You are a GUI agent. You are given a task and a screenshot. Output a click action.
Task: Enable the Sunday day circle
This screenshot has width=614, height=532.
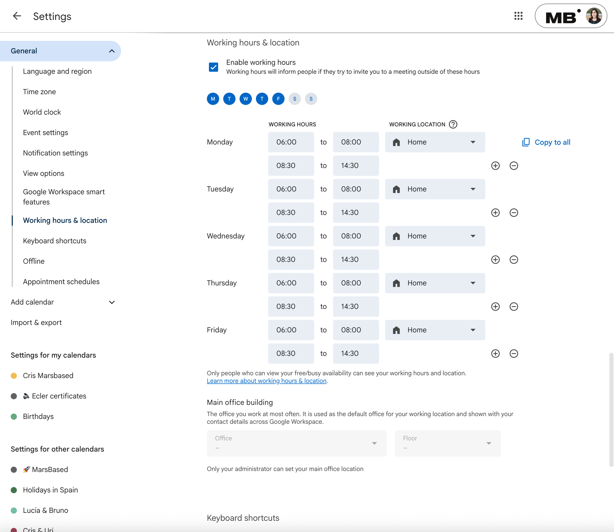[311, 99]
